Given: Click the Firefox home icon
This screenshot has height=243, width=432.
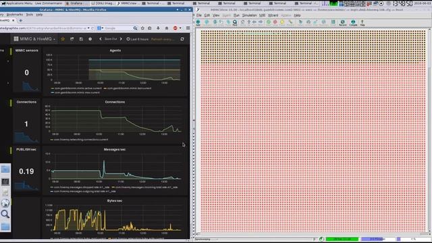Looking at the screenshot, I should click(x=167, y=28).
